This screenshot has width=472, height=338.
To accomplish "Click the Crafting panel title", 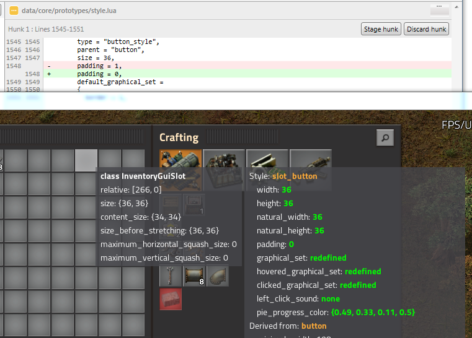I will pos(179,137).
